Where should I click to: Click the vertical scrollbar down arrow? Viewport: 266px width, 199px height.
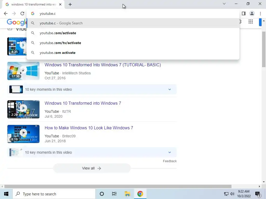point(264,182)
